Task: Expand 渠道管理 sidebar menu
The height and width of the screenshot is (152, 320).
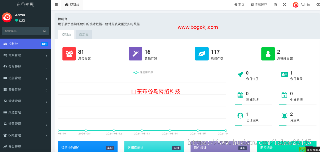Action: pos(26,112)
